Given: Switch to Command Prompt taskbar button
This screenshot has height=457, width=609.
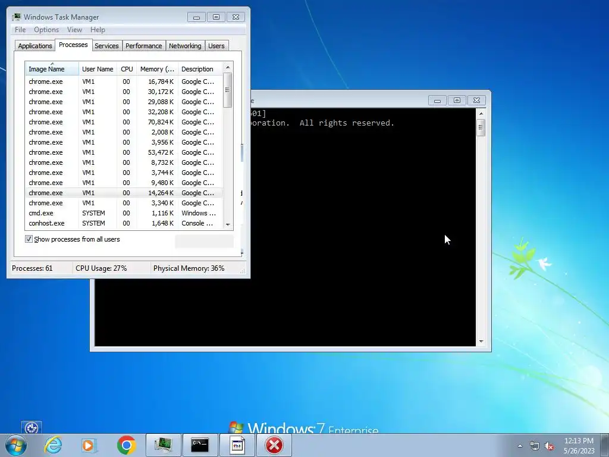Looking at the screenshot, I should [200, 445].
